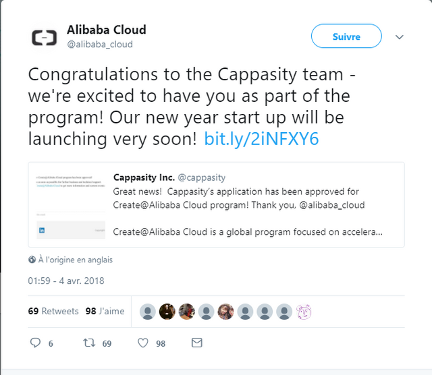Open Cappasity Inc. name in quoted tweet
Screen dimensions: 432x375
point(144,177)
